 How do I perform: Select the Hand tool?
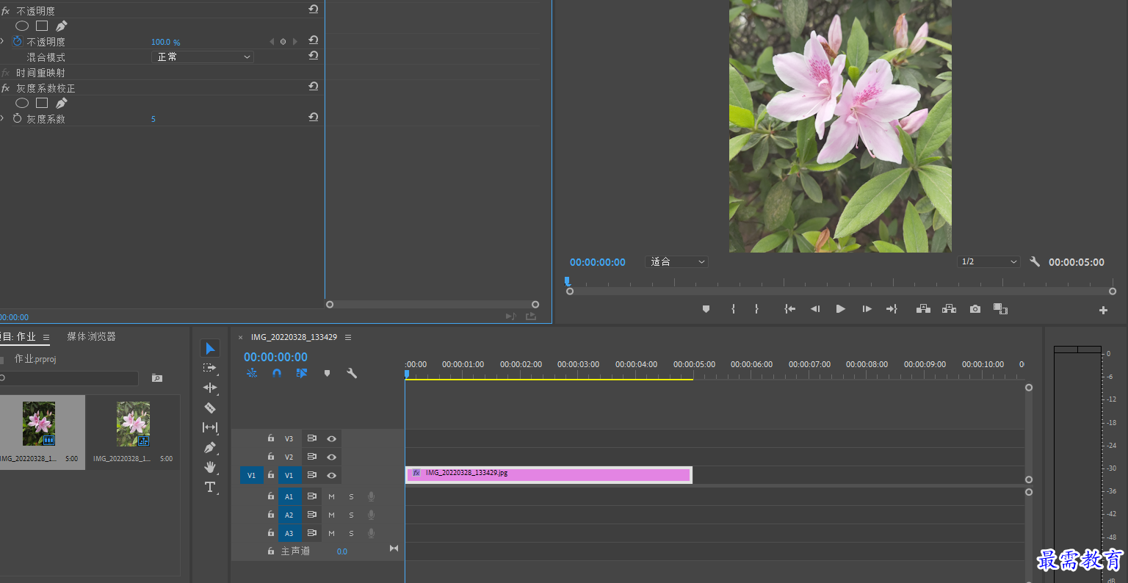210,467
